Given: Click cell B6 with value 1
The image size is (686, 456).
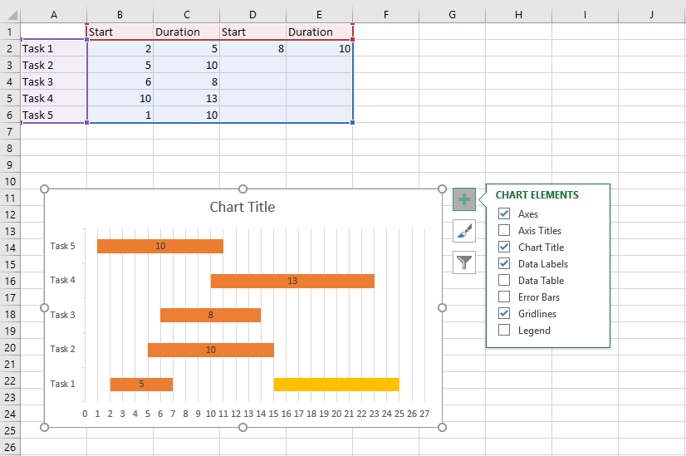Looking at the screenshot, I should tap(120, 115).
